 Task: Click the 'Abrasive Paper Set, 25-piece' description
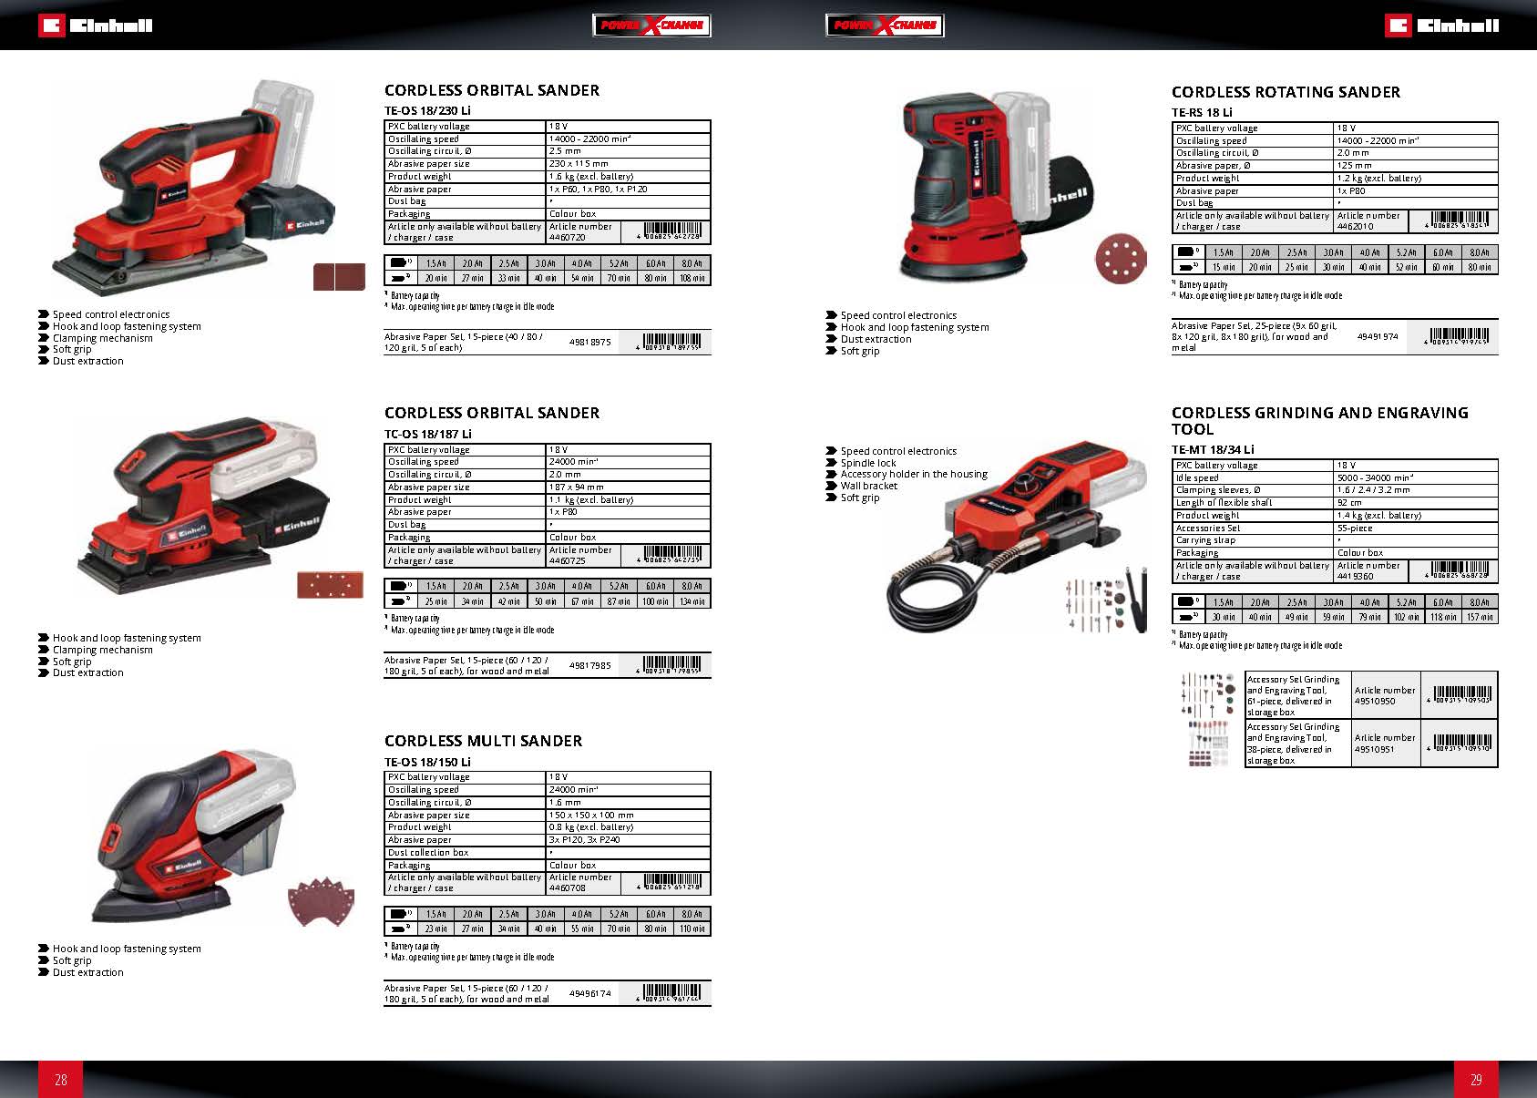coord(1255,336)
